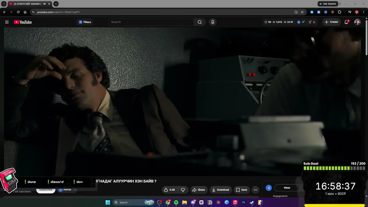
Task: Like the video with thumbs up
Action: [x=170, y=190]
